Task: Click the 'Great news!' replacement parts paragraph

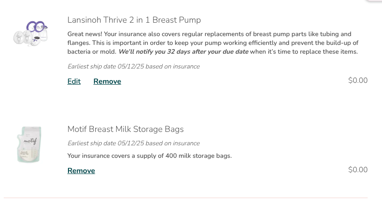Action: [x=213, y=43]
